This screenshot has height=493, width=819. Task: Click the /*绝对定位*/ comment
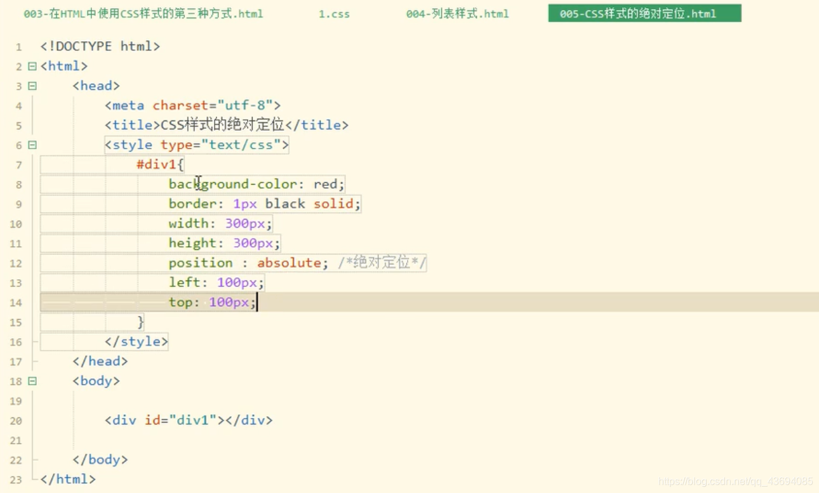point(382,263)
